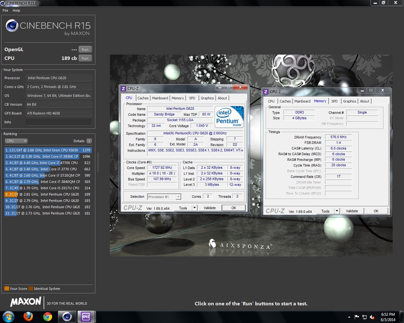Select Xeon X5650 ranking entry
The height and width of the screenshot is (323, 404).
tap(48, 150)
